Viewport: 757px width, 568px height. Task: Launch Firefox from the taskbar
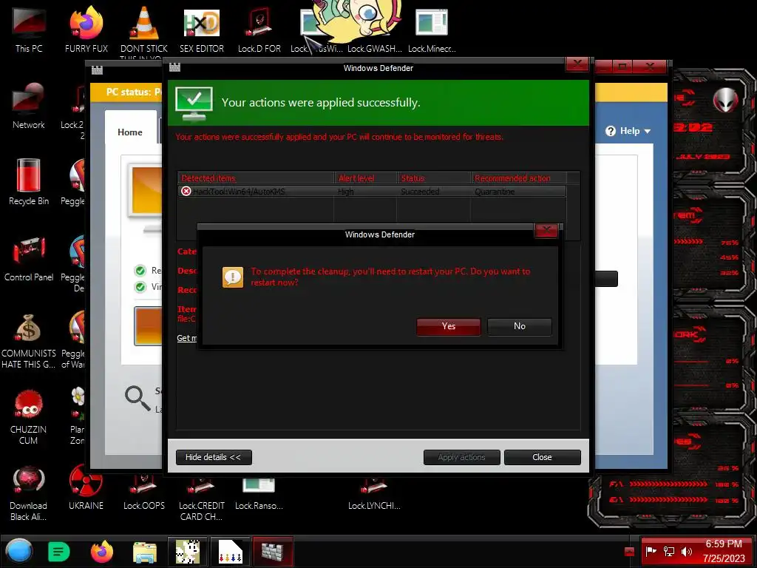point(102,552)
